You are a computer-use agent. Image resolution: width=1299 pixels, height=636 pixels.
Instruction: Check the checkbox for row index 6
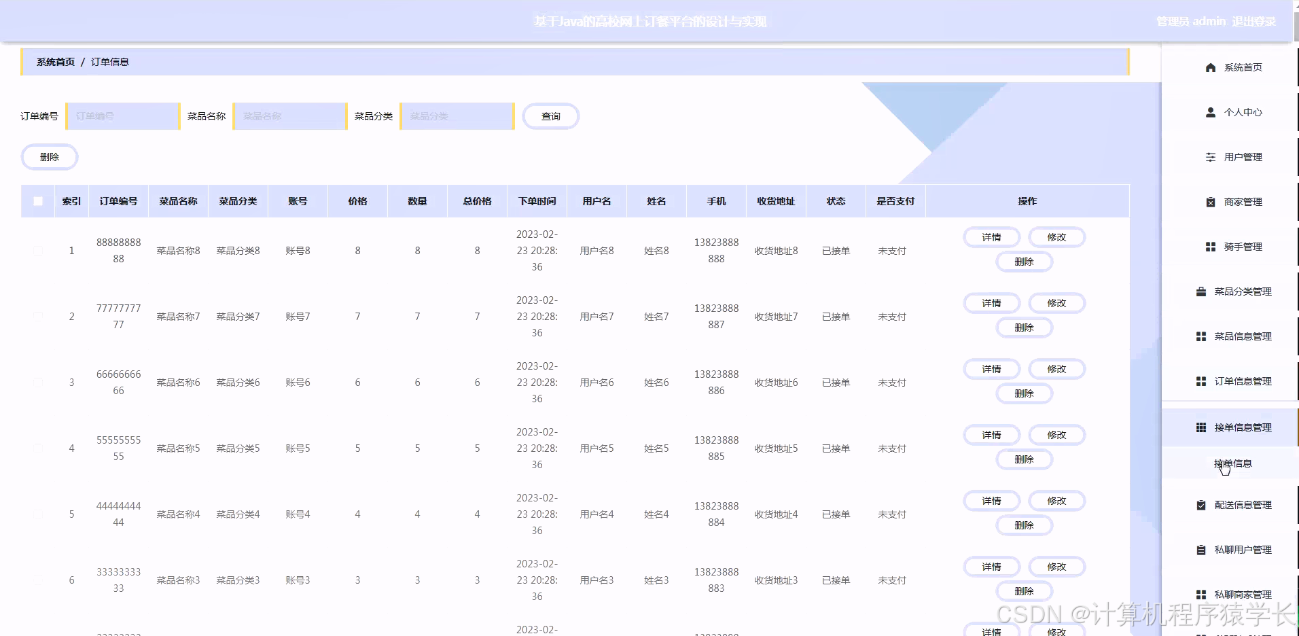[x=38, y=580]
